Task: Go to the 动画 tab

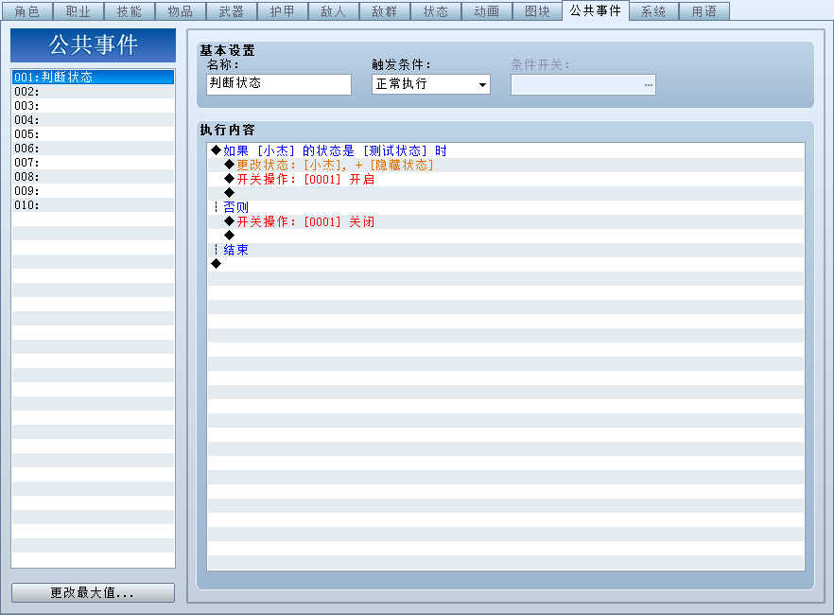Action: [x=487, y=11]
